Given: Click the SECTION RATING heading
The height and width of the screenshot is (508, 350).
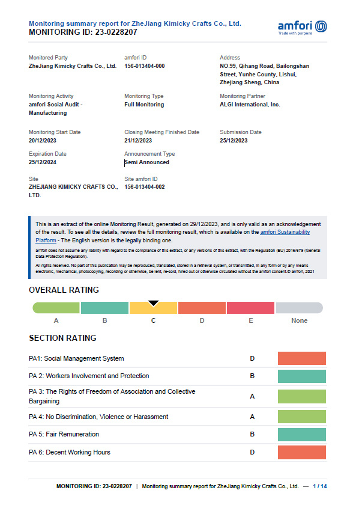Looking at the screenshot, I should click(x=62, y=338).
